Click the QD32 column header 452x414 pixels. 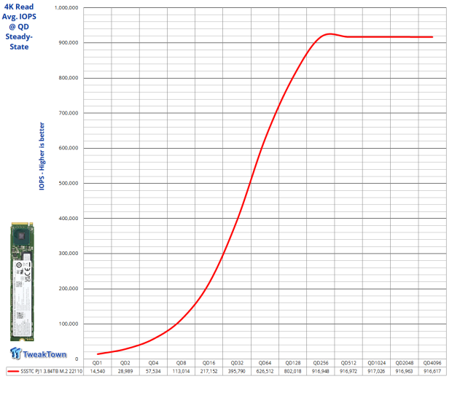pos(237,363)
